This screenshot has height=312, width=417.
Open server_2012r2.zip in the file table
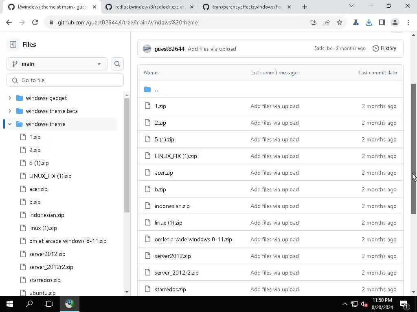177,273
